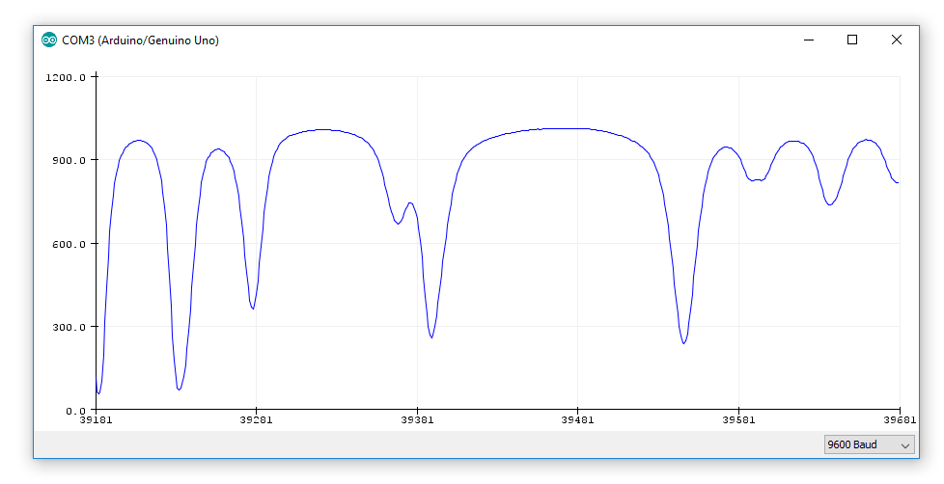Click the 1200.0 y-axis label
The image size is (944, 484).
[x=66, y=77]
